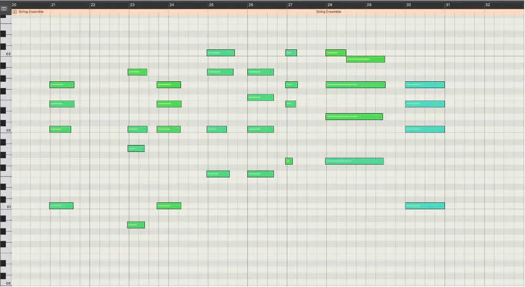The image size is (525, 287).
Task: Select the cyan C2 note at bar 30
Action: tap(425, 129)
